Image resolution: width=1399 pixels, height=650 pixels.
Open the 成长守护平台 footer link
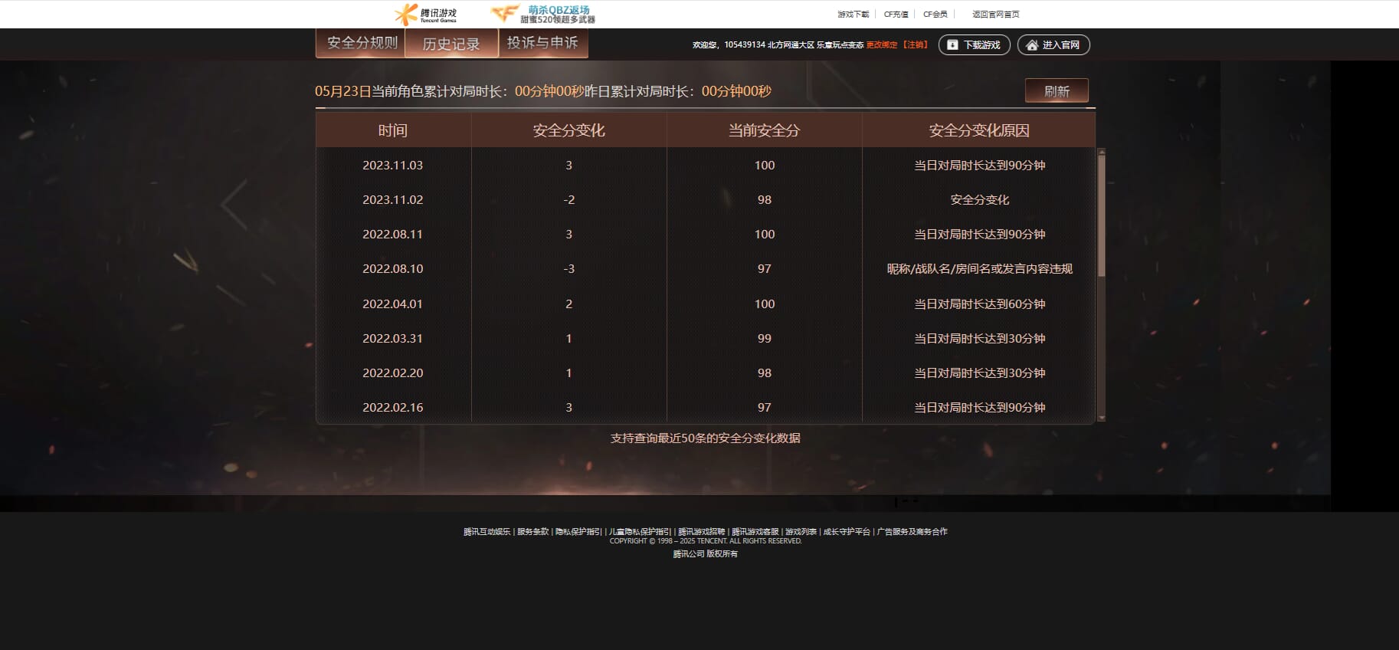pos(847,532)
